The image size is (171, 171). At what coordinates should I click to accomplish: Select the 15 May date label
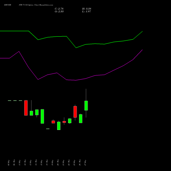(41, 163)
